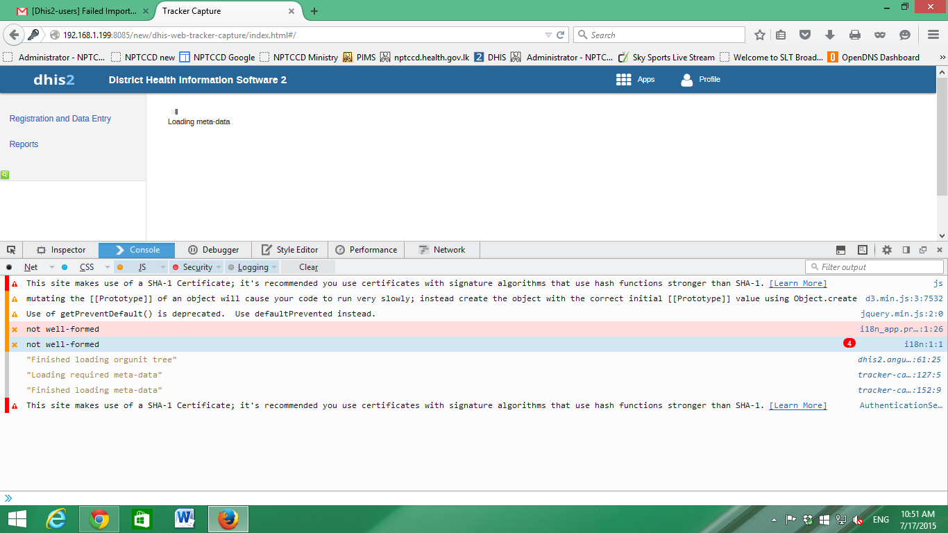Click the printer icon in Firefox toolbar

click(x=855, y=35)
